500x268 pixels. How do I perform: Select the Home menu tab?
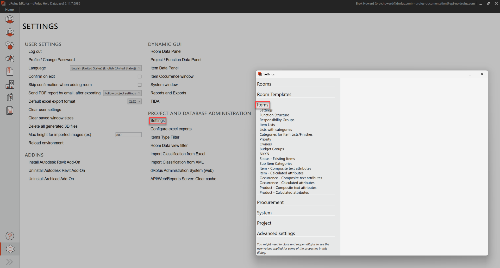tap(9, 10)
